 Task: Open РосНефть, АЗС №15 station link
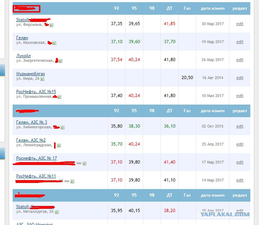tap(36, 92)
